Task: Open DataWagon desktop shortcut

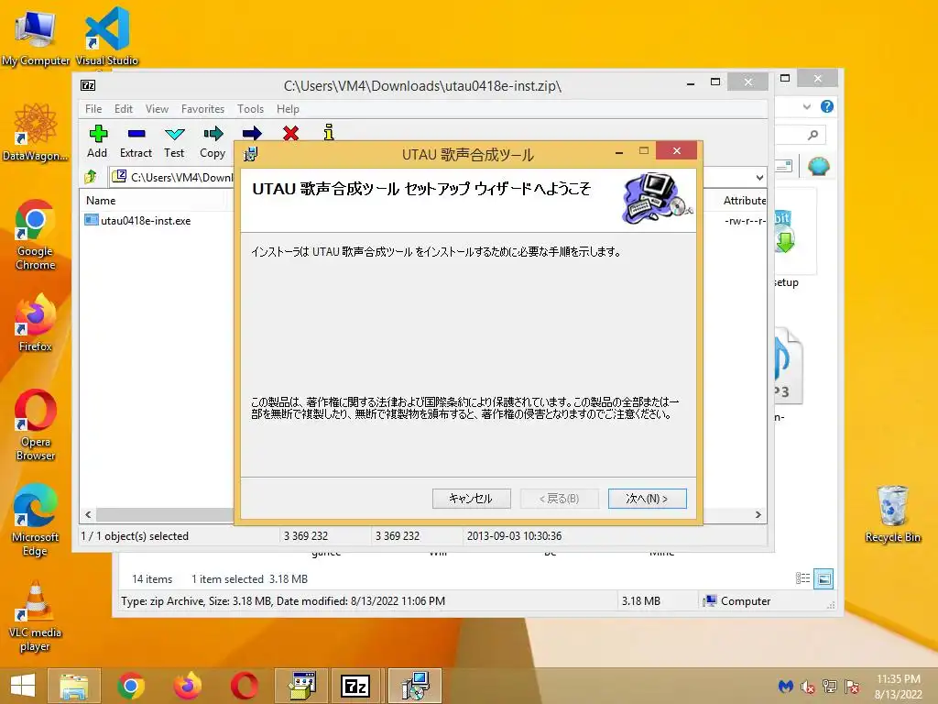Action: [x=36, y=132]
